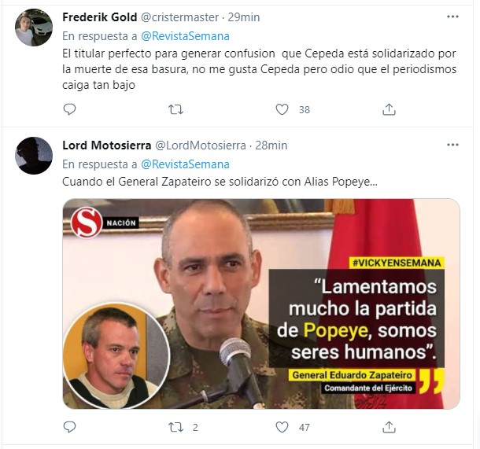The width and height of the screenshot is (480, 449).
Task: Reply to Frederik Gold's tweet
Action: click(69, 109)
